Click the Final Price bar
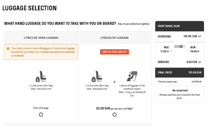Viewport: 212px width, 126px height. (179, 73)
